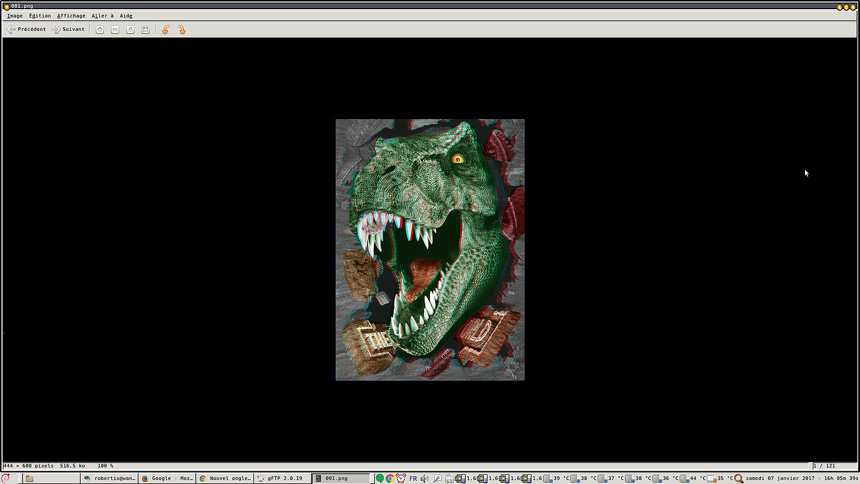The image size is (860, 484).
Task: Click the 35 °C temperature sensor
Action: coord(720,479)
